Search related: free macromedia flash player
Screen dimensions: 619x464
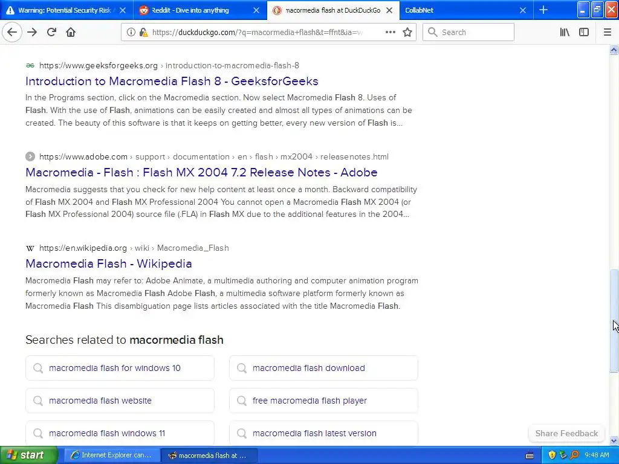324,401
